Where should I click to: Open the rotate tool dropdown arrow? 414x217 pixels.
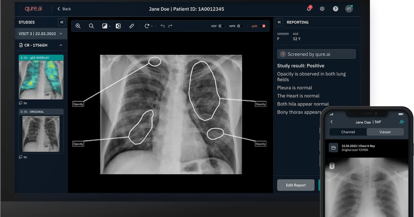152,26
